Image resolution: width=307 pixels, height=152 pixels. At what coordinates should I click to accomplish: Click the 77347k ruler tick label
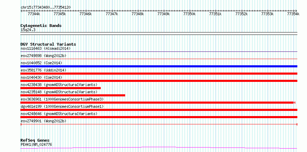[x=112, y=14]
